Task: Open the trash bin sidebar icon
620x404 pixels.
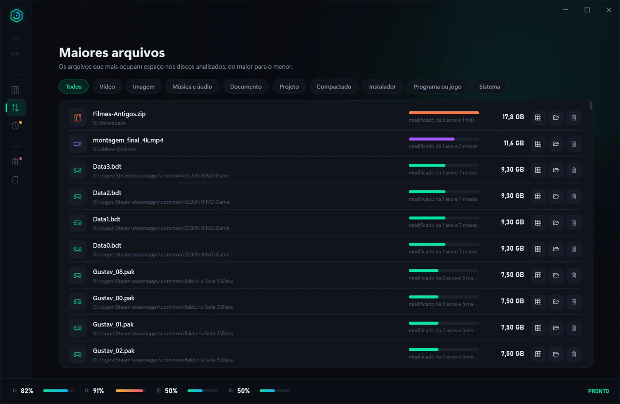Action: tap(15, 162)
